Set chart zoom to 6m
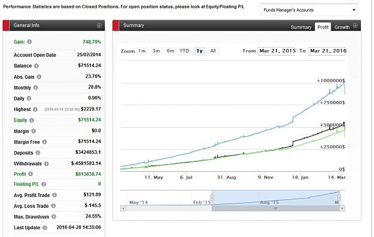The height and width of the screenshot is (237, 374). pos(171,51)
